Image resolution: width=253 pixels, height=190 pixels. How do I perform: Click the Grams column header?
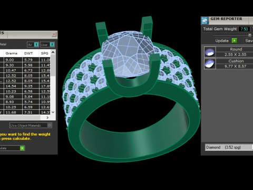tap(12, 53)
